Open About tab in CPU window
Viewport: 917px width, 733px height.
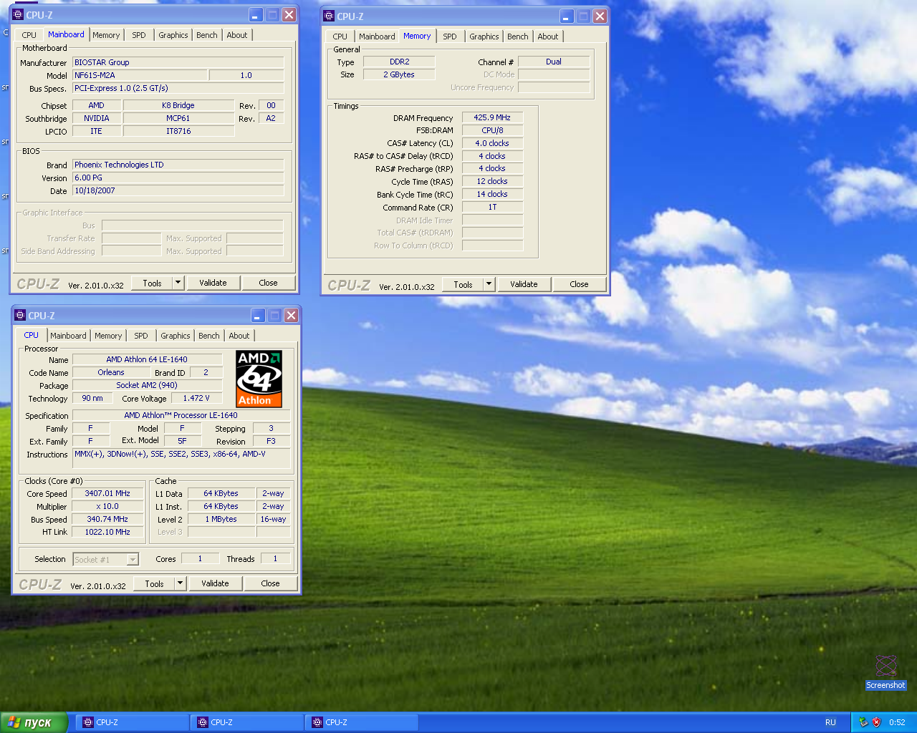coord(239,336)
